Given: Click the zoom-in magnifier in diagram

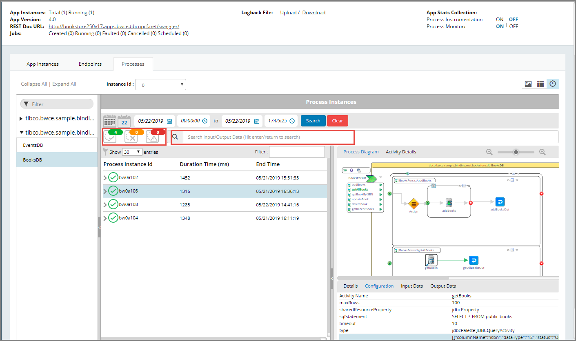Looking at the screenshot, I should (542, 152).
